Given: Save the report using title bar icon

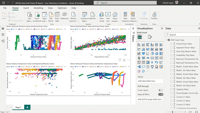Looking at the screenshot, I should 4,3.
